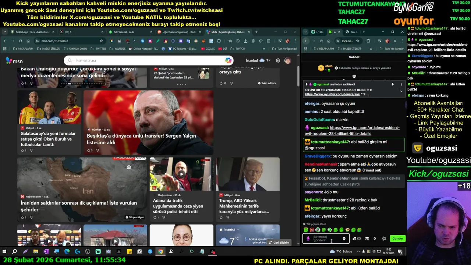This screenshot has width=471, height=265.
Task: Open TWITCH bookmark folder
Action: 238,49
